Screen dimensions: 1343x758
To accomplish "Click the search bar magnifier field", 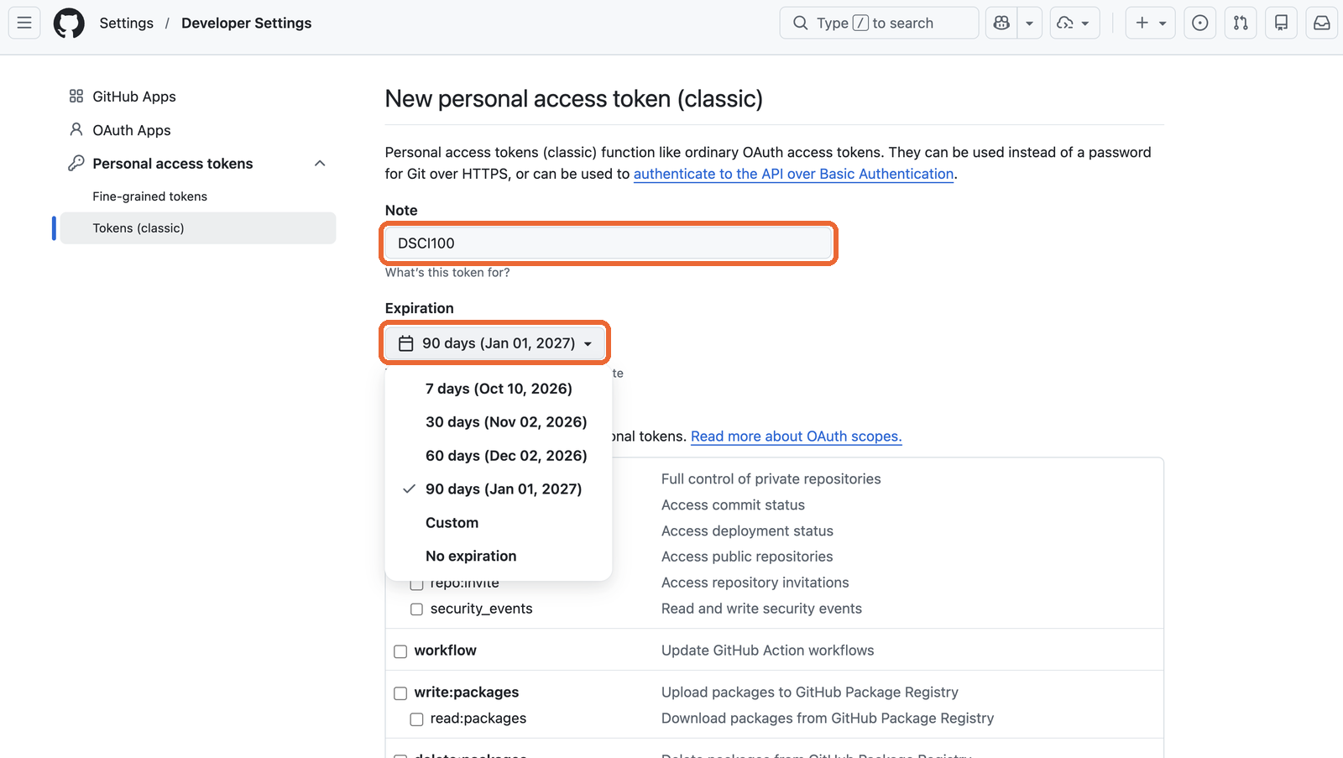I will coord(879,23).
